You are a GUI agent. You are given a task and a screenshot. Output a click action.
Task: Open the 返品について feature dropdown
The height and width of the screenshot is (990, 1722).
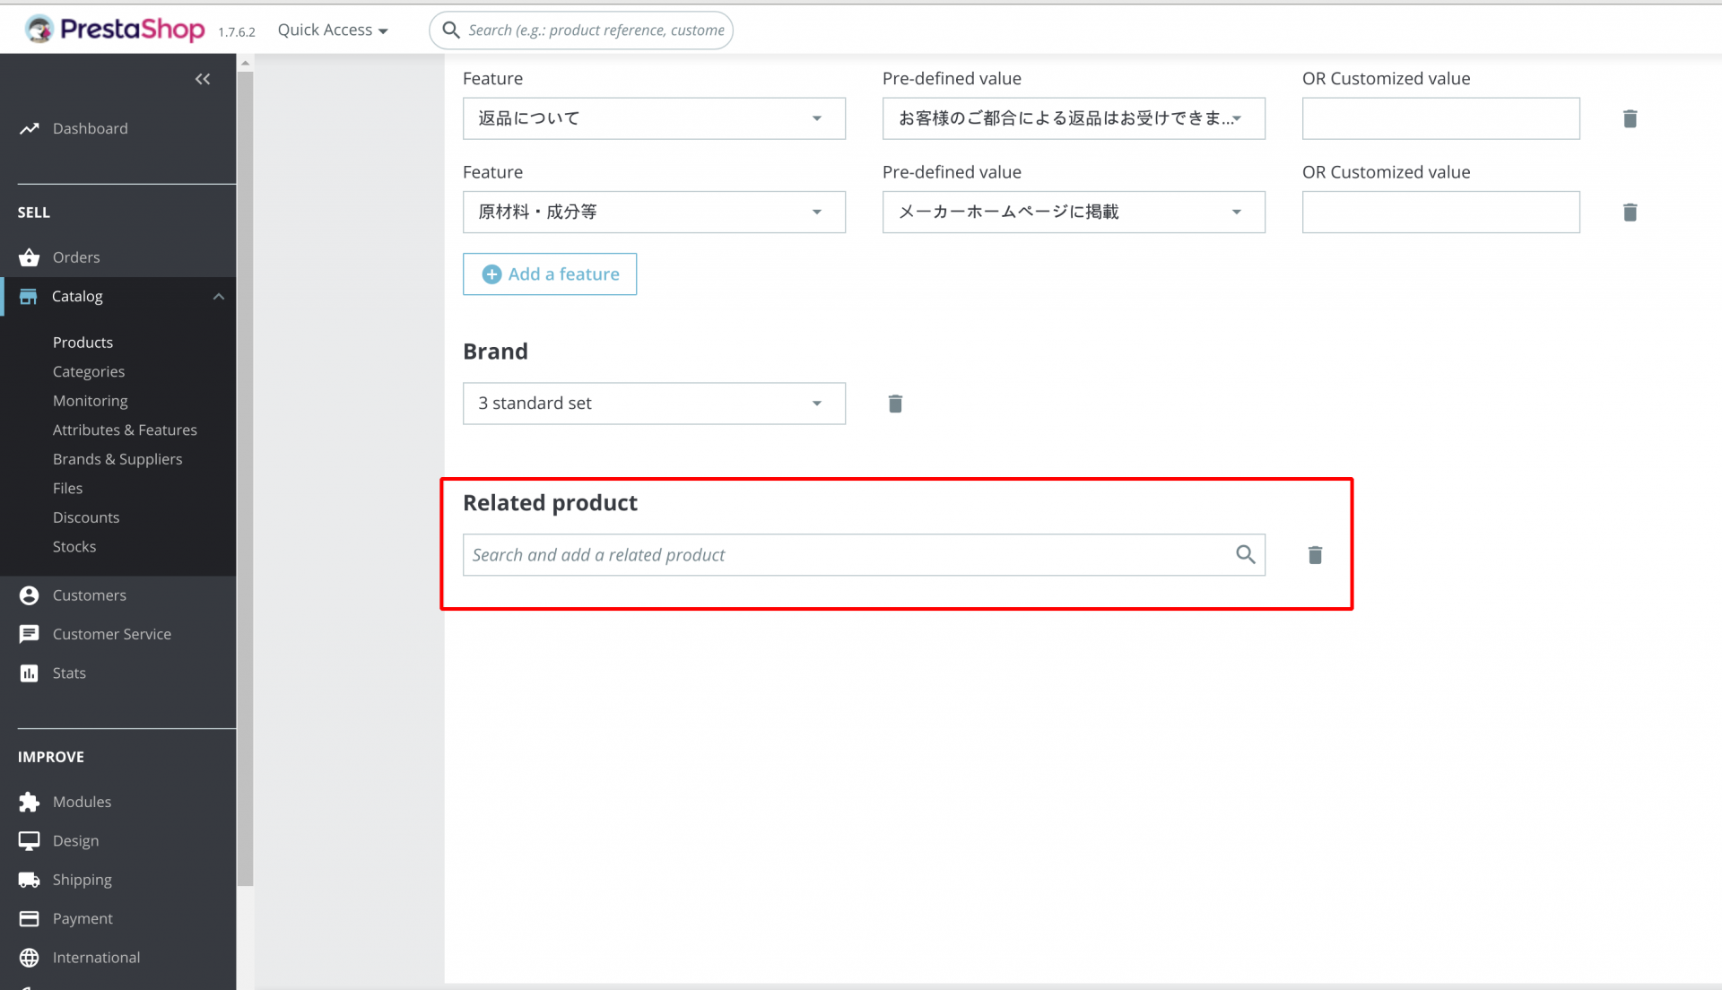click(654, 118)
